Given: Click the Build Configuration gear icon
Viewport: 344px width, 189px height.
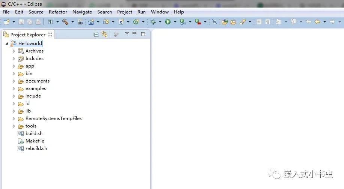Looking at the screenshot, I should 50,22.
